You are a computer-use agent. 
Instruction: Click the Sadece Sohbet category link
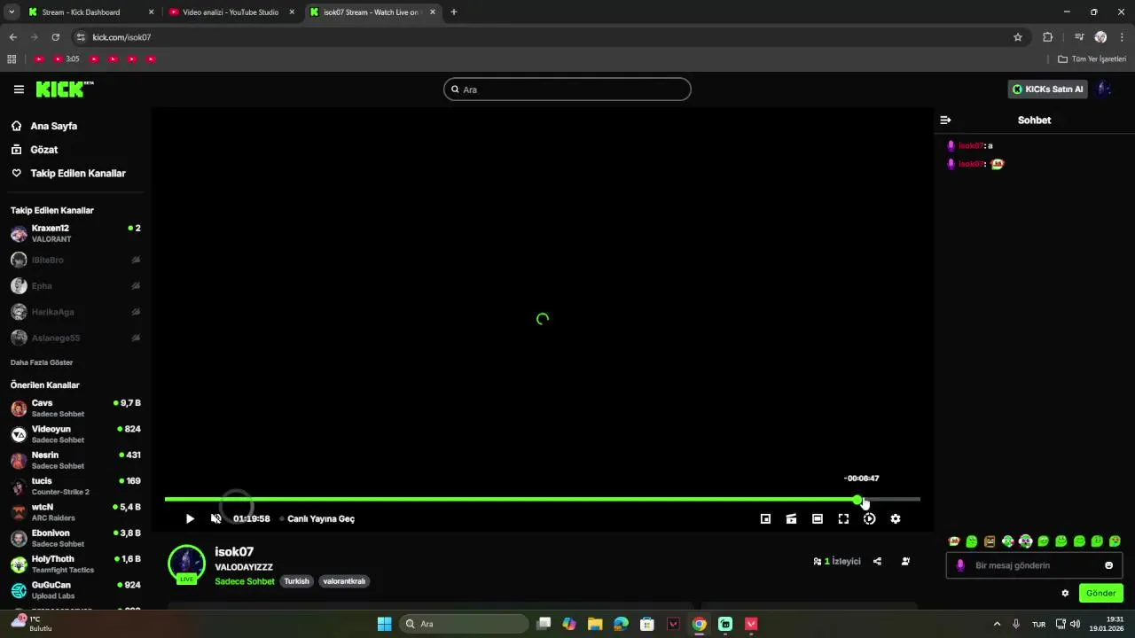click(x=245, y=581)
